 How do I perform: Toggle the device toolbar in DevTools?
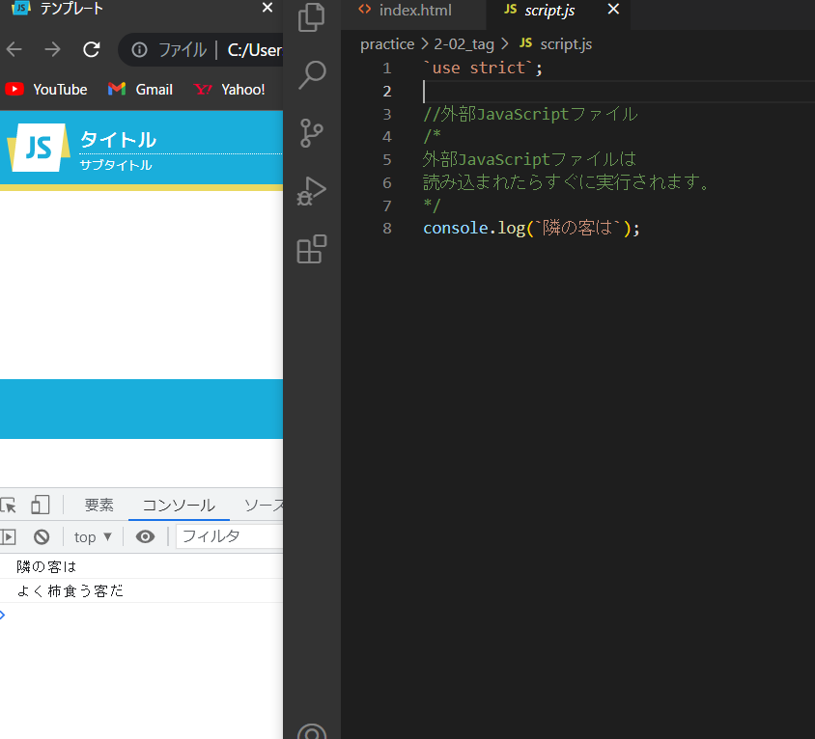[40, 505]
